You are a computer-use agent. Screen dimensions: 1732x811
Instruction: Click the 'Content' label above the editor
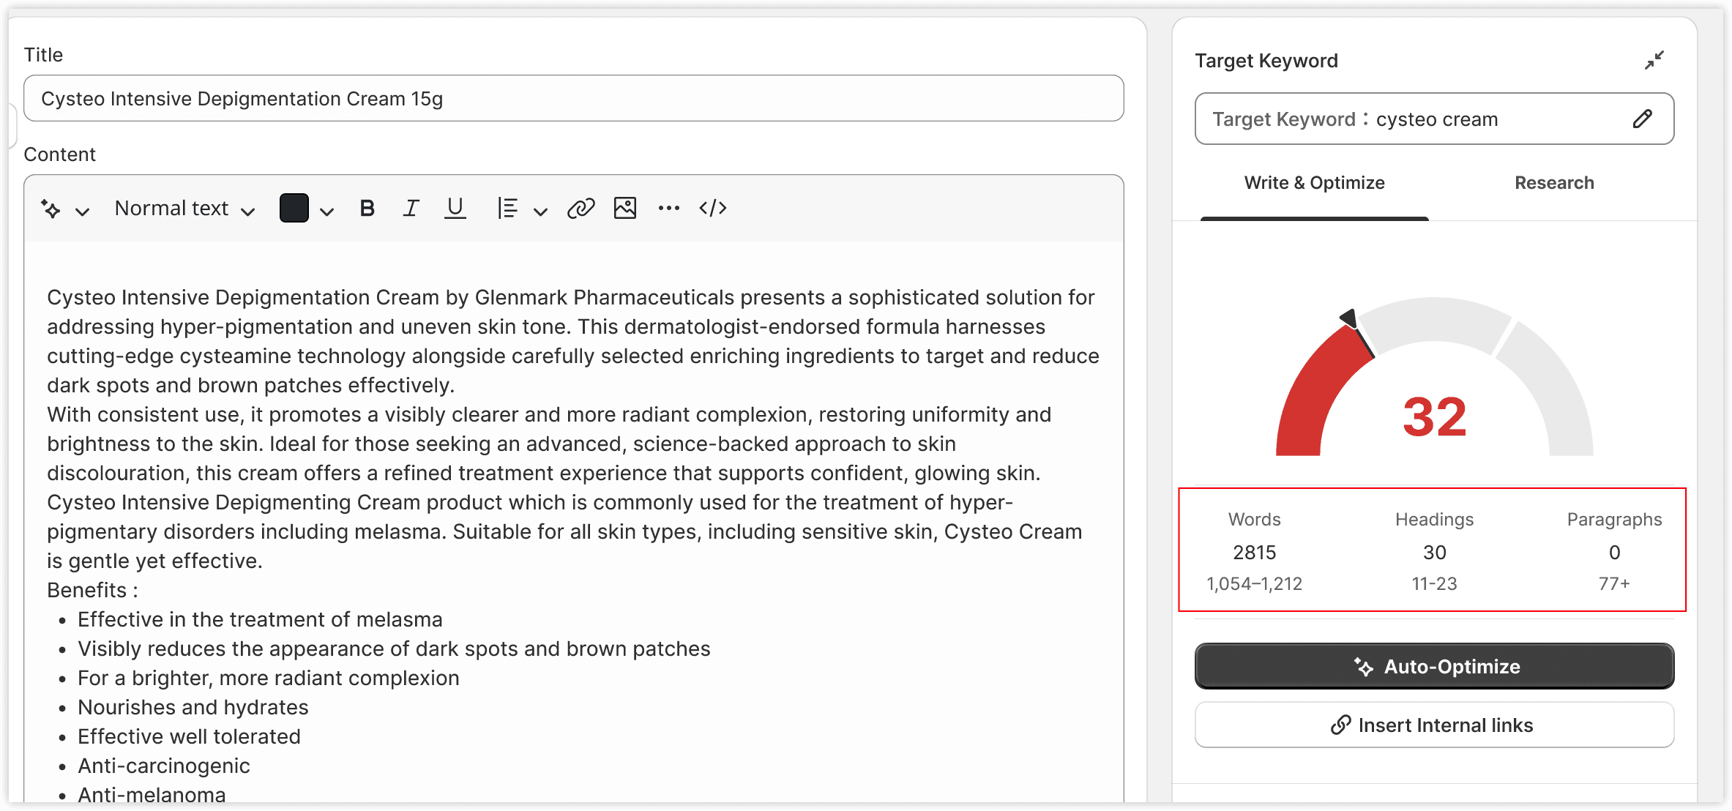(x=60, y=154)
